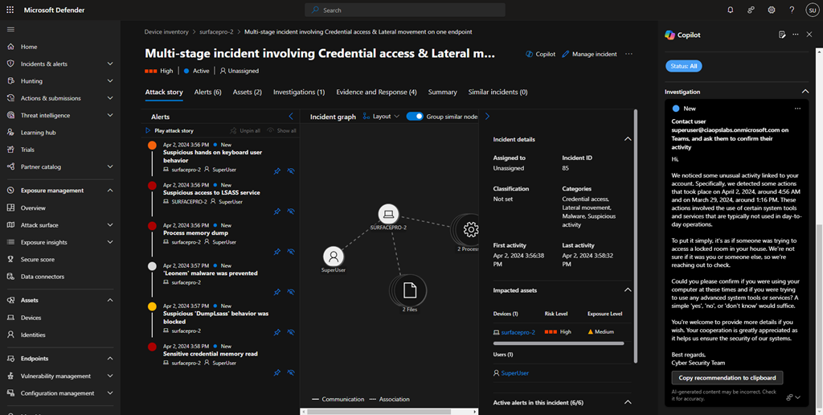Open the notifications bell icon
Image resolution: width=823 pixels, height=415 pixels.
[730, 10]
